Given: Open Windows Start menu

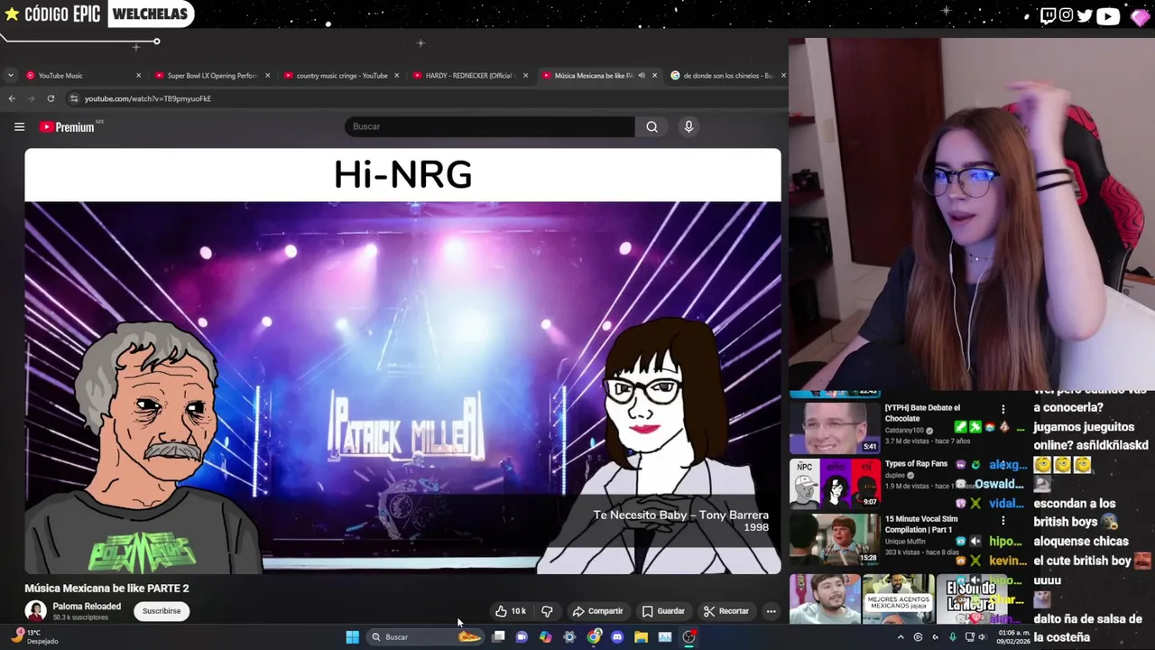Looking at the screenshot, I should (x=353, y=637).
